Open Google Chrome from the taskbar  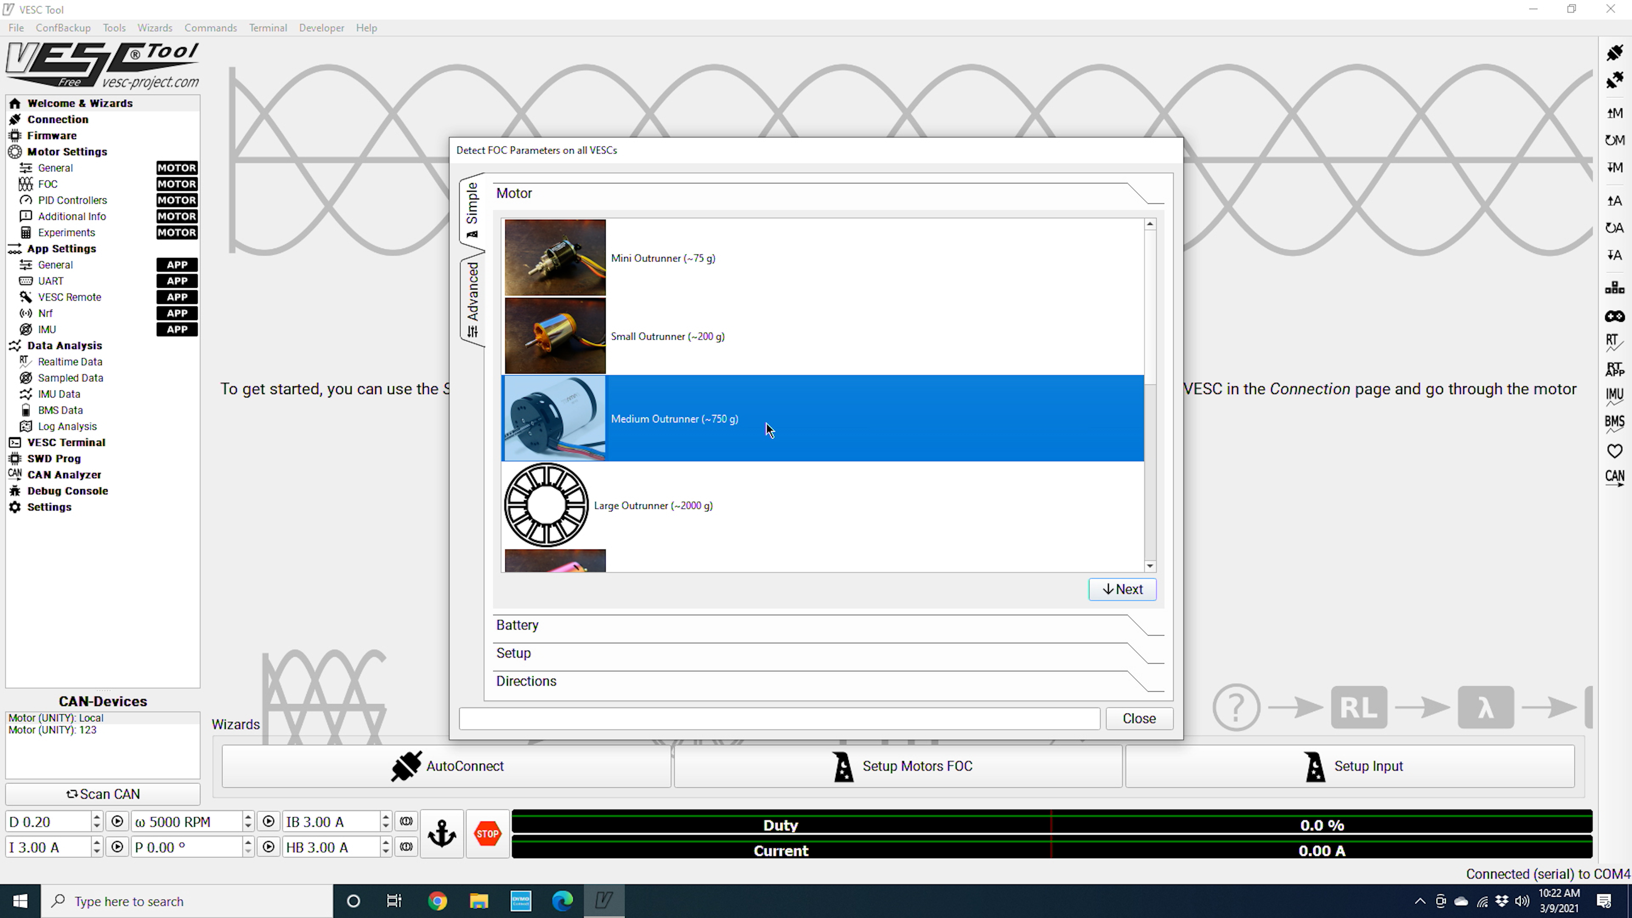click(437, 901)
